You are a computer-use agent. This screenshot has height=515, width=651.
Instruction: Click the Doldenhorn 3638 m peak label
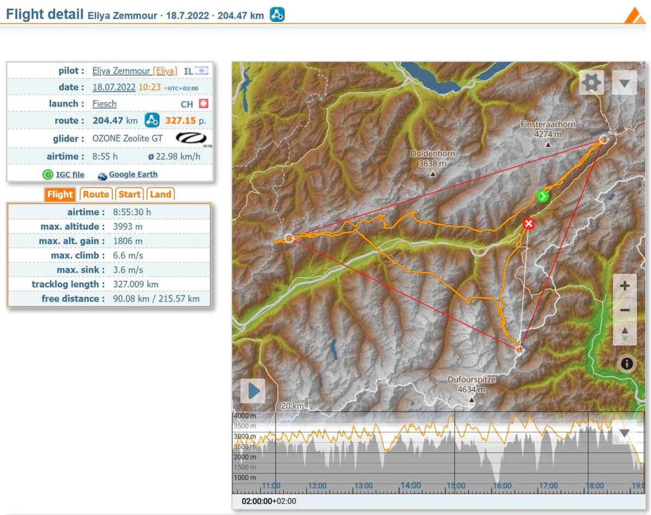(433, 159)
